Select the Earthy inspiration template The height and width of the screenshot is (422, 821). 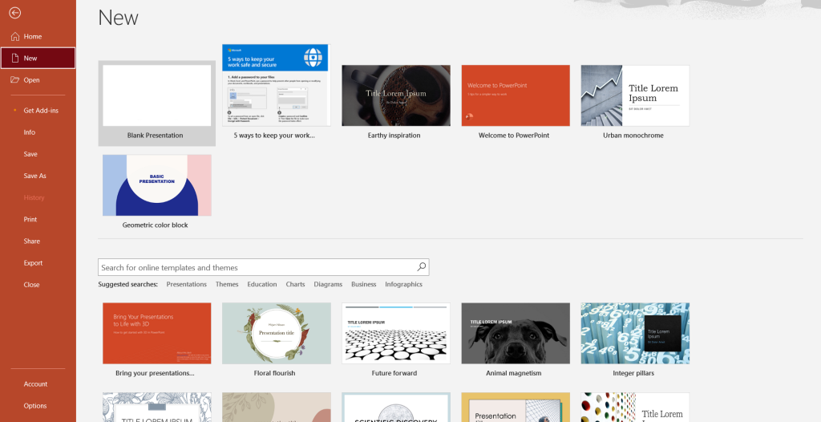[x=396, y=95]
